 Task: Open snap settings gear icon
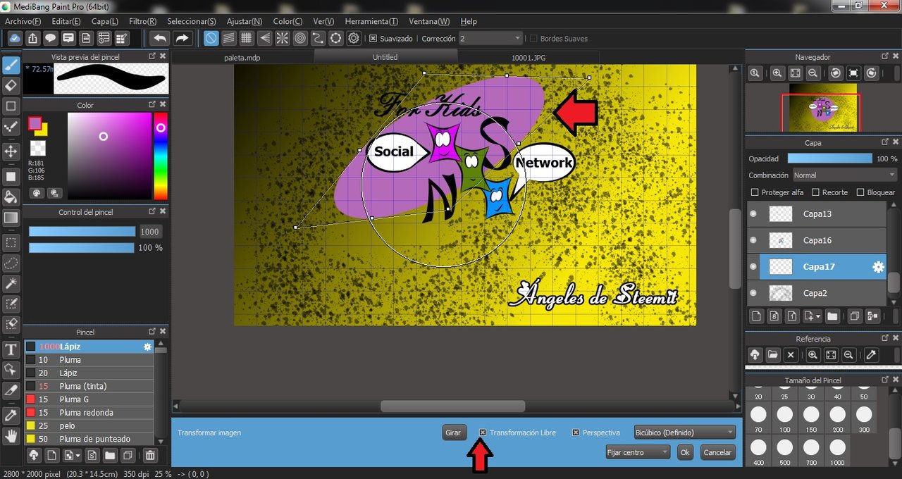(354, 38)
